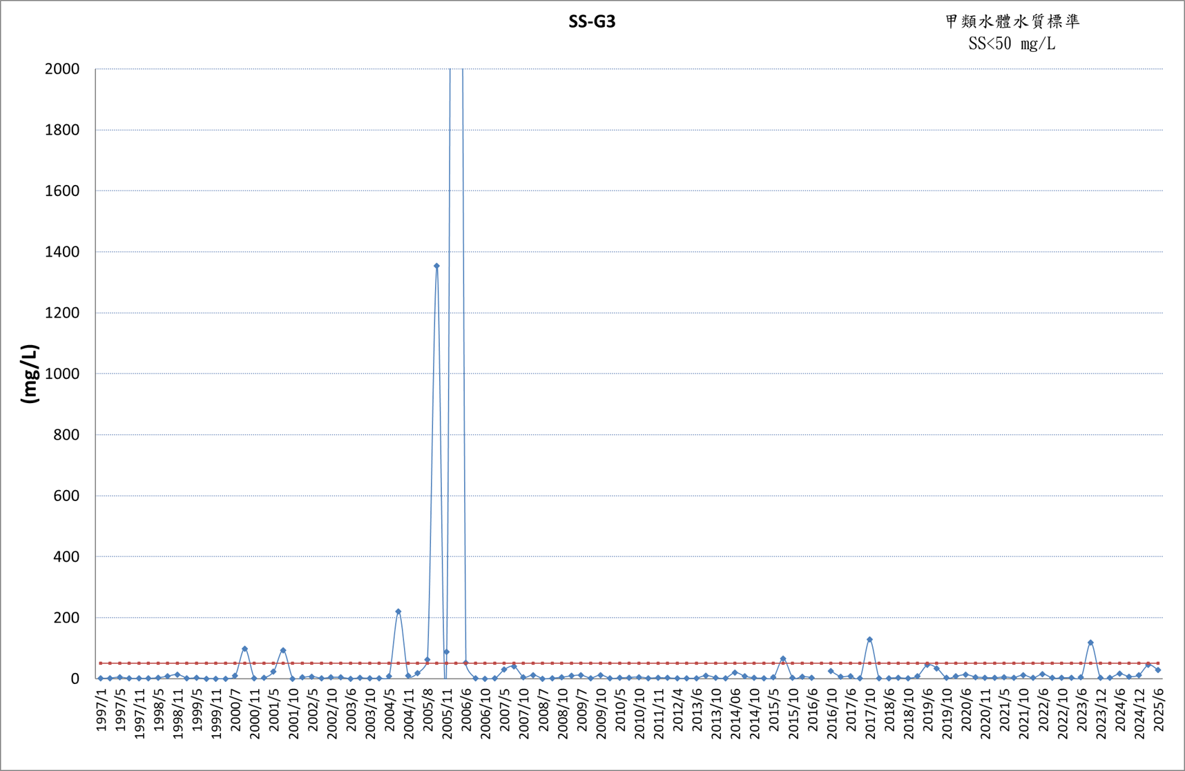
Task: Select the 1600 y-axis tick label
Action: pyautogui.click(x=62, y=191)
